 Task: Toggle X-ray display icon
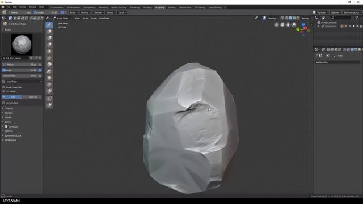pos(282,18)
